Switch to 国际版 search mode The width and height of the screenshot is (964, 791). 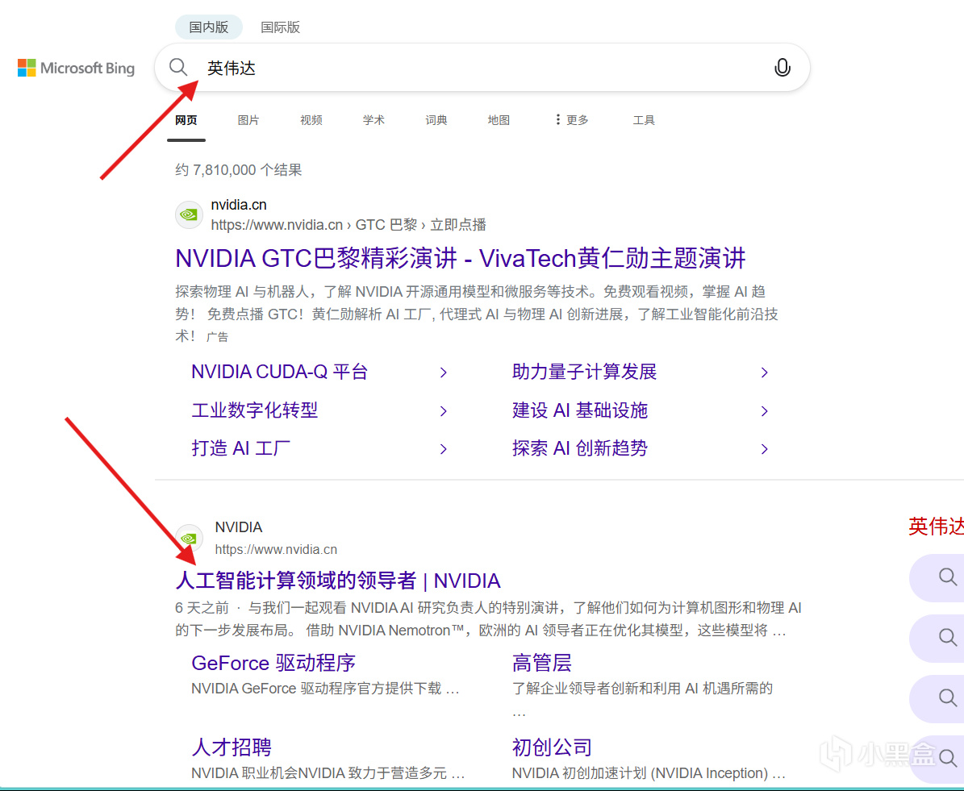click(281, 27)
